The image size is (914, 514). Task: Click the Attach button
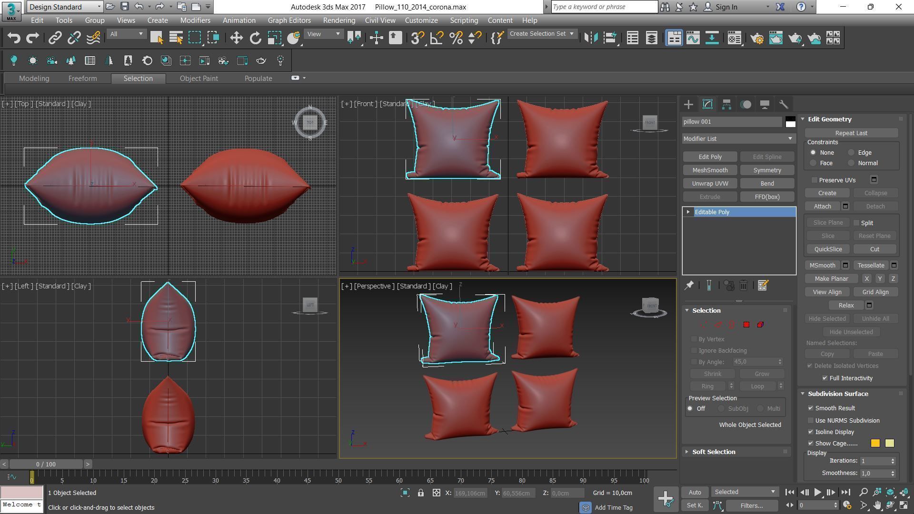click(822, 207)
